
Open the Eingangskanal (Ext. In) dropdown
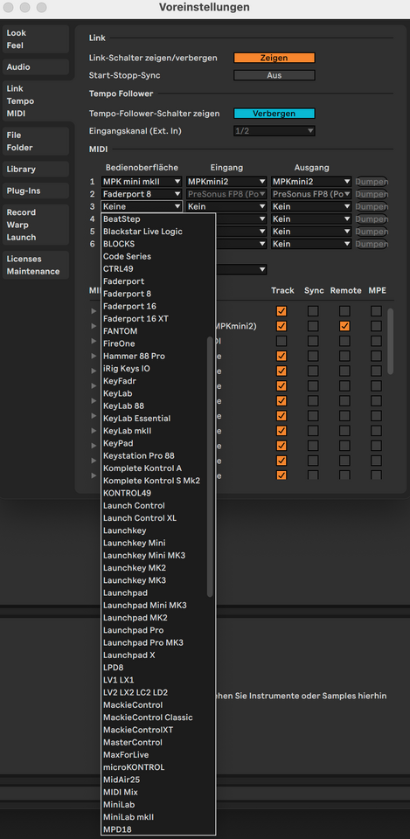click(274, 130)
